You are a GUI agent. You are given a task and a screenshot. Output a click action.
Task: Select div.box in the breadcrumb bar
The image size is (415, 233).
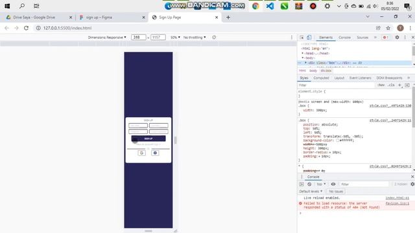click(x=326, y=71)
